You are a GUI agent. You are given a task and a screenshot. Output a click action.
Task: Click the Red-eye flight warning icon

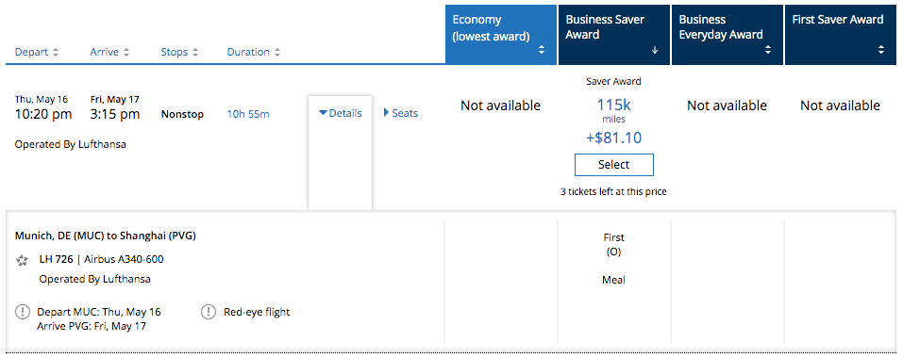[209, 312]
